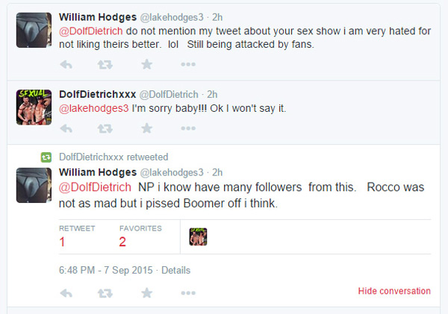Retweet the expanded tweet about Rocco

[x=105, y=292]
